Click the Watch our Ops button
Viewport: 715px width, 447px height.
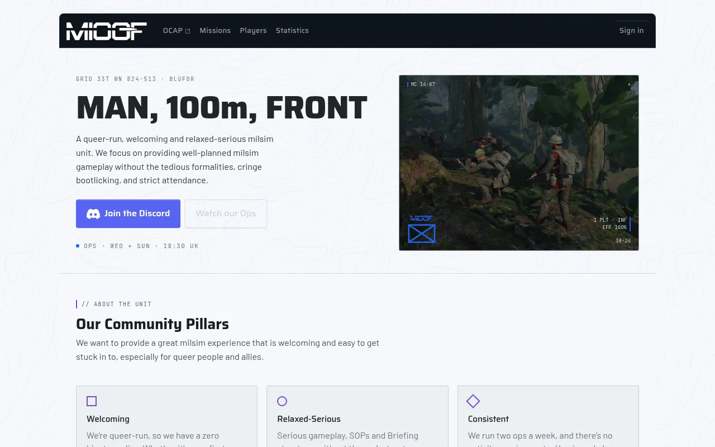[226, 213]
